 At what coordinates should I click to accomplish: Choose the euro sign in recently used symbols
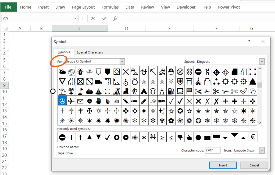point(253,137)
